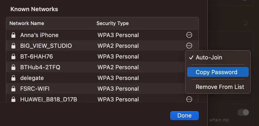The height and width of the screenshot is (126, 259).
Task: Click the lock icon beside Anna's iPhone
Action: coord(13,35)
